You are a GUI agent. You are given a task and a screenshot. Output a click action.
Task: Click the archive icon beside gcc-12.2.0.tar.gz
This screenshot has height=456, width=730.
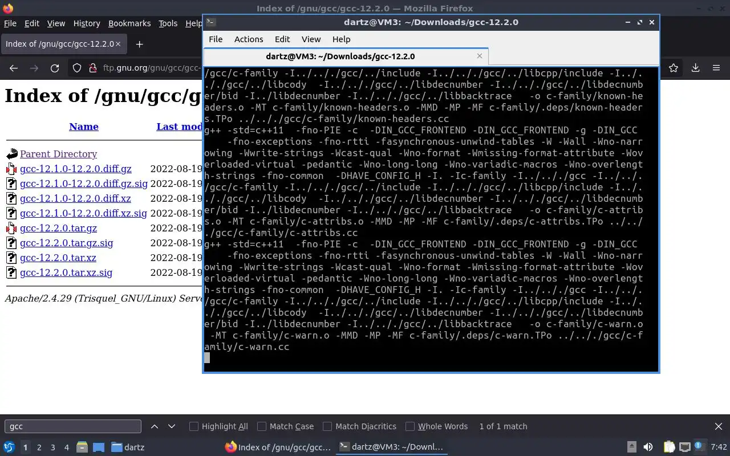pos(11,228)
